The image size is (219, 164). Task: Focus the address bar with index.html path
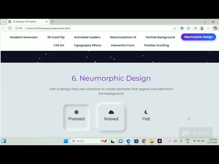tap(96, 28)
